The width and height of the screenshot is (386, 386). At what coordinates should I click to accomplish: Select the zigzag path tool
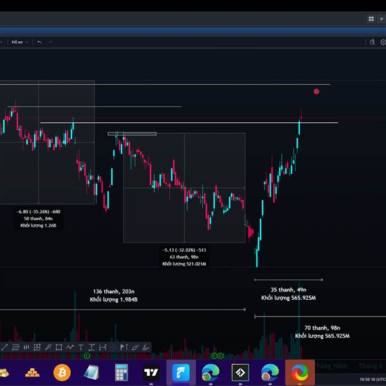[69, 347]
